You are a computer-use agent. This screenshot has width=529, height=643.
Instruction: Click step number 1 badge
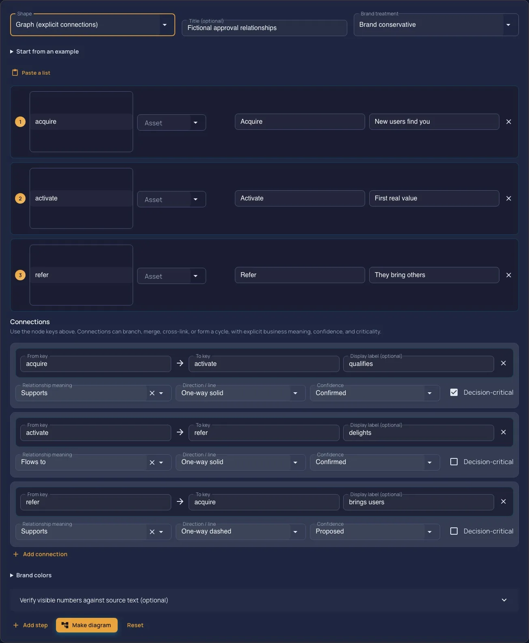[20, 122]
